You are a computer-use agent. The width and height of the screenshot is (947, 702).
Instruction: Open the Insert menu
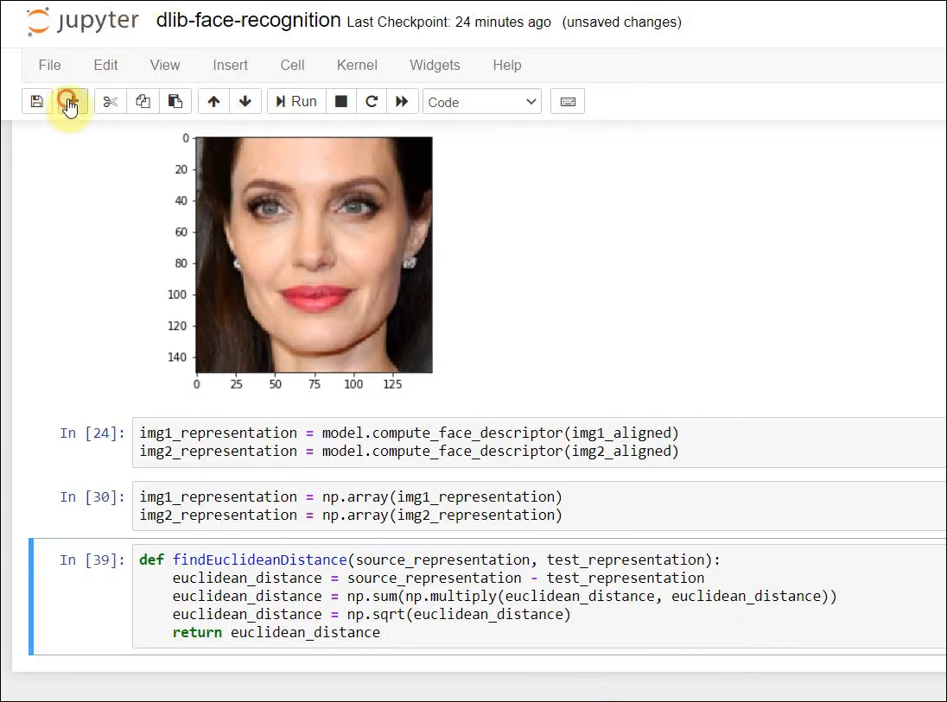230,65
